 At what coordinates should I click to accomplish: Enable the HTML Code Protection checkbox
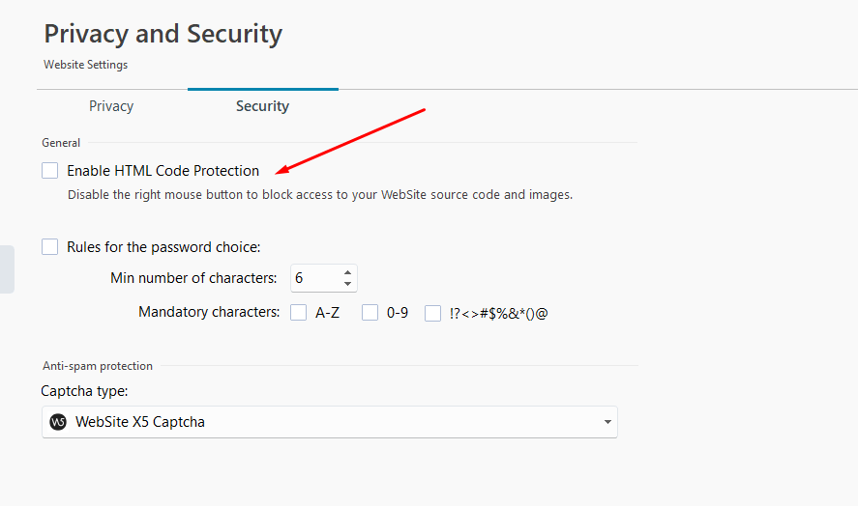(49, 171)
